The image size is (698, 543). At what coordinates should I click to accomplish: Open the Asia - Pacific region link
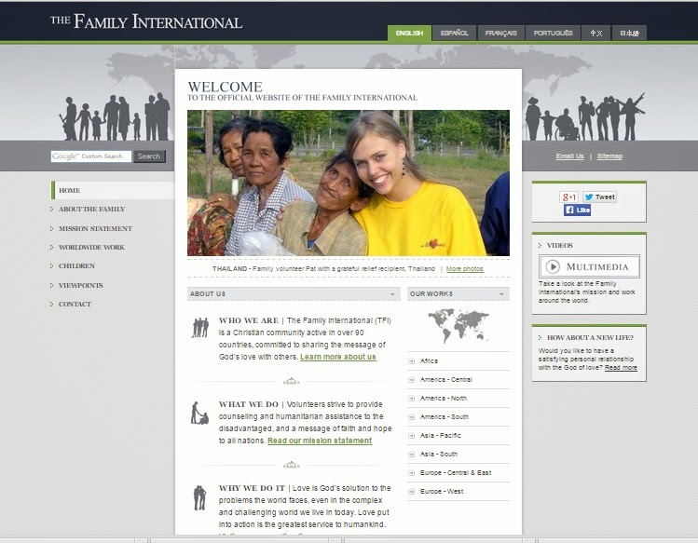(441, 436)
